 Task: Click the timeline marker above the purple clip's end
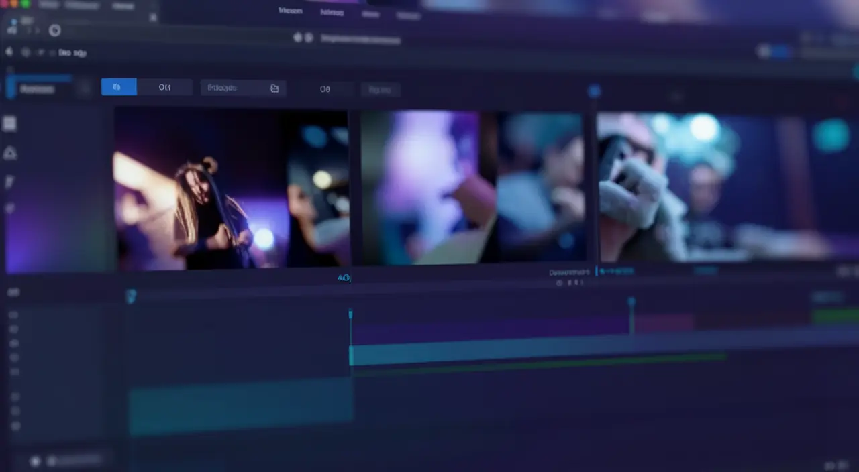click(631, 303)
